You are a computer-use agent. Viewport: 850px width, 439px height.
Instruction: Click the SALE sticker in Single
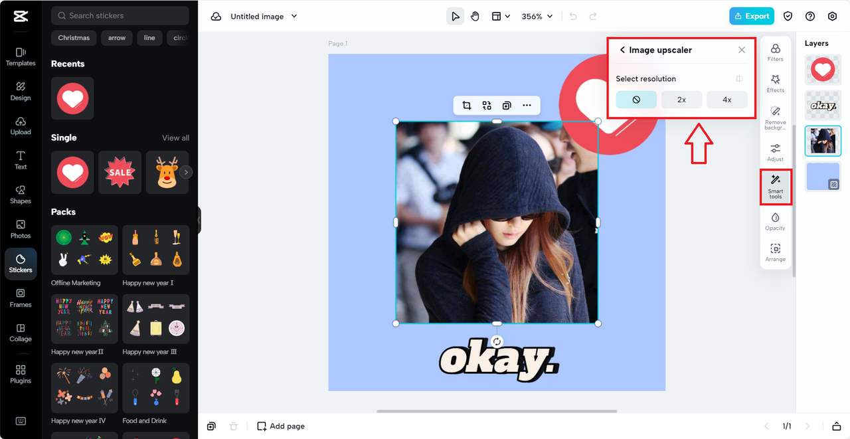tap(120, 172)
